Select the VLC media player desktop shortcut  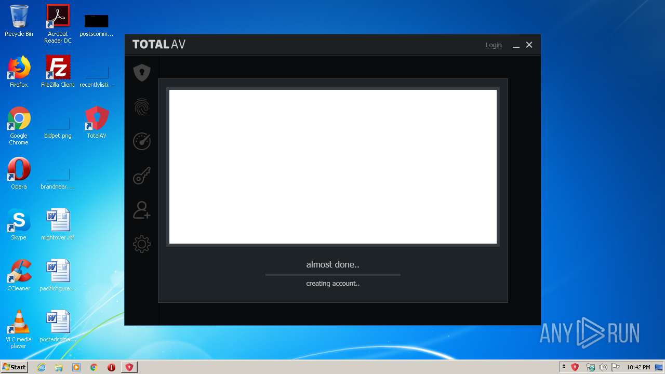[19, 329]
